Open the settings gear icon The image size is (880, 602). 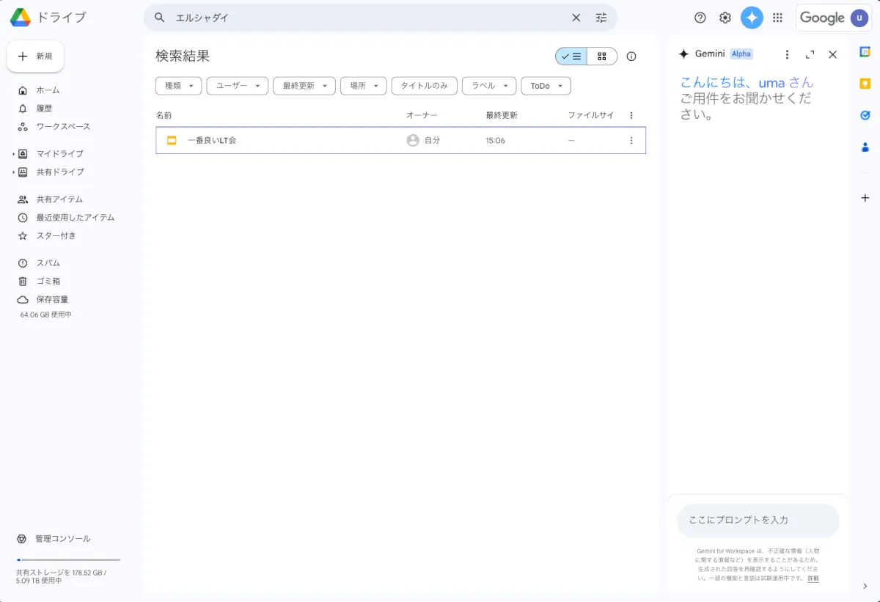[725, 18]
